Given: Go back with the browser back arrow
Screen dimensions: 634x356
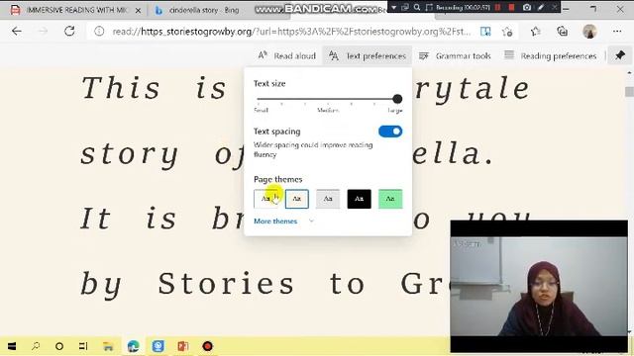Looking at the screenshot, I should (17, 31).
